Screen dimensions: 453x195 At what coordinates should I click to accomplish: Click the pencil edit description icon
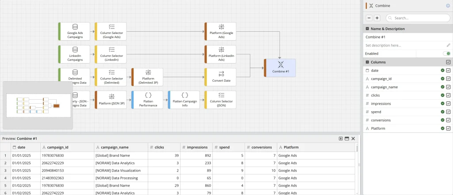[449, 45]
